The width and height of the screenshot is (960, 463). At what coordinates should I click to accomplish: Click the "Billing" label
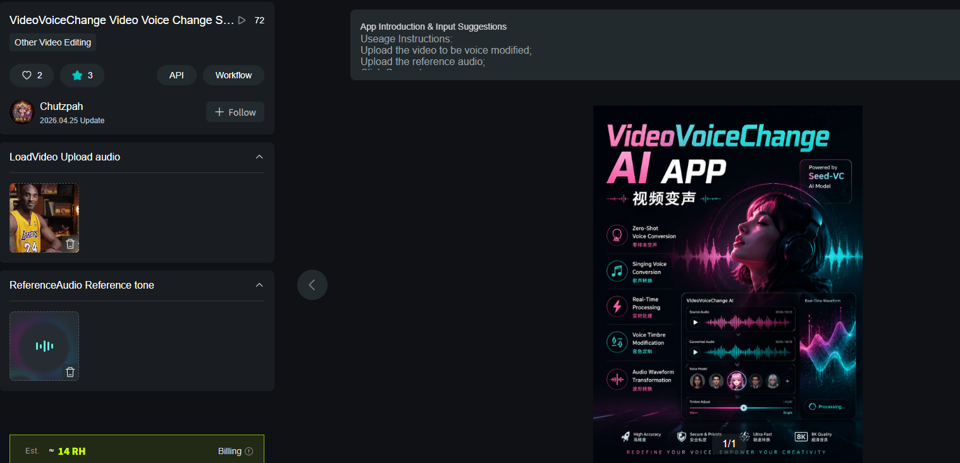point(230,451)
